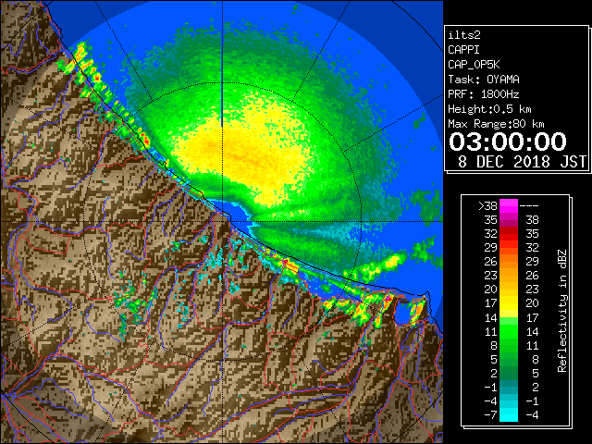The height and width of the screenshot is (444, 592).
Task: Select the 'CAP_OP5K' text
Action: pos(474,65)
